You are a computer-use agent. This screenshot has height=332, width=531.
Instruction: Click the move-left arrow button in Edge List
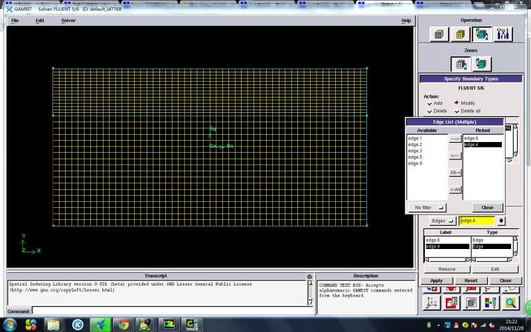[455, 156]
